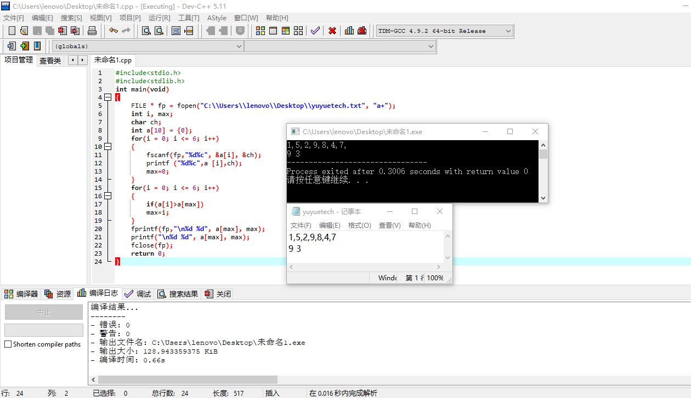Screen dimensions: 691x398
Task: Click the Profile analysis bar chart icon
Action: point(349,31)
